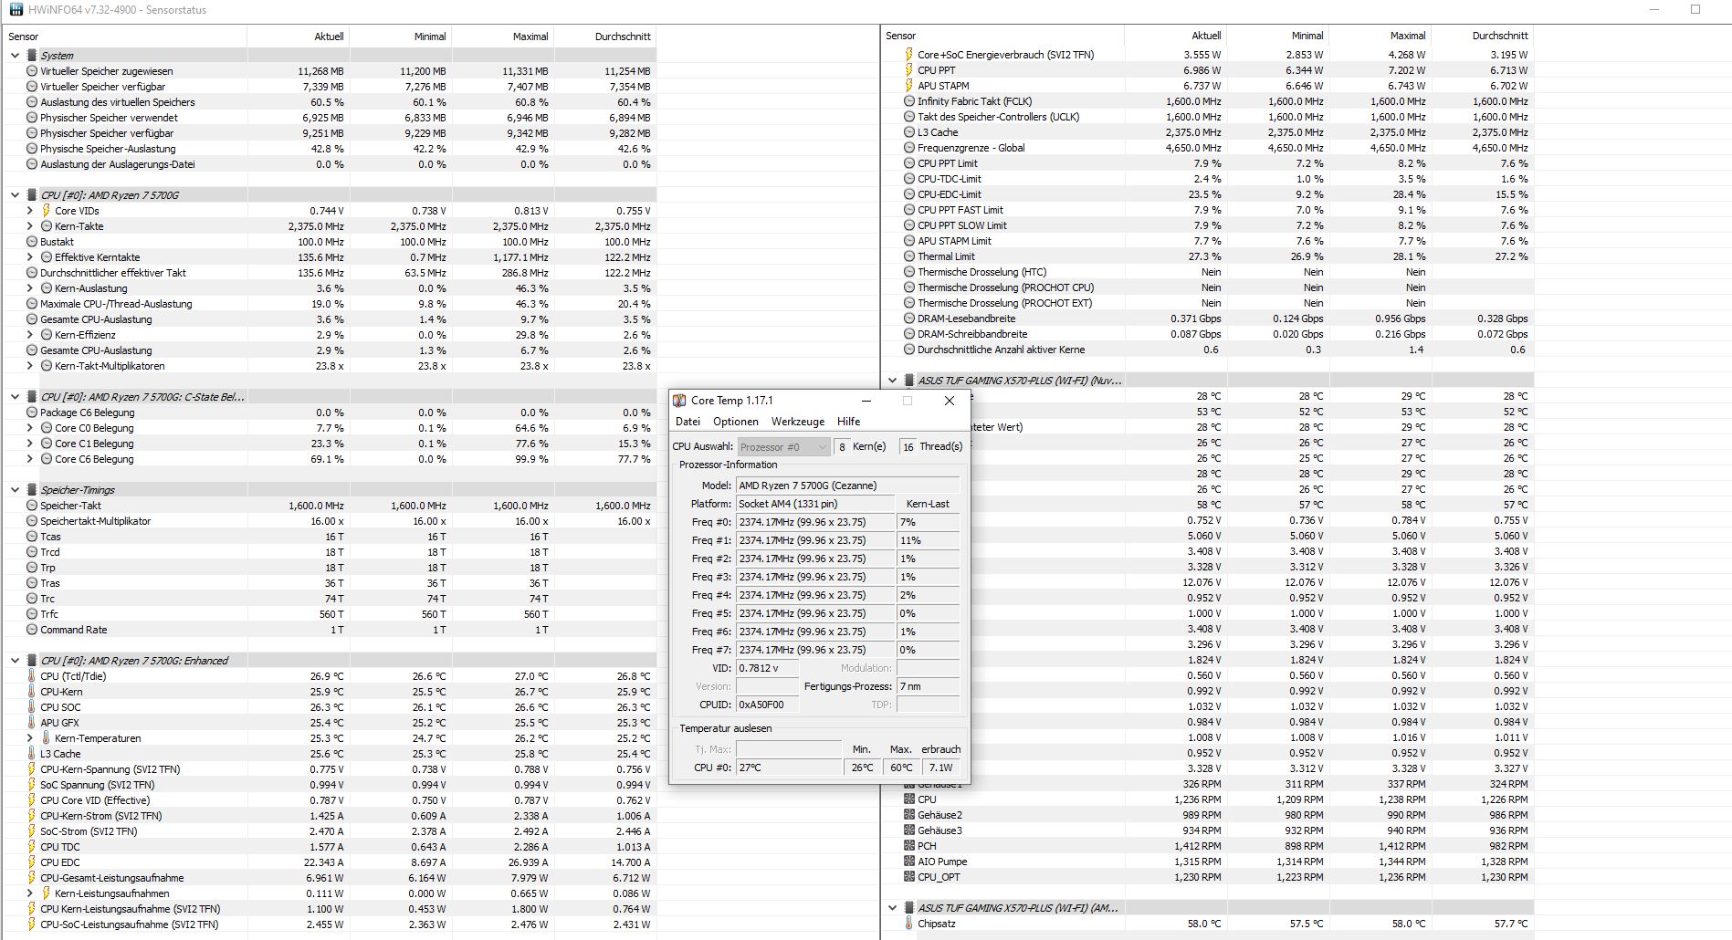1732x940 pixels.
Task: Select the PCH fan icon
Action: point(909,846)
